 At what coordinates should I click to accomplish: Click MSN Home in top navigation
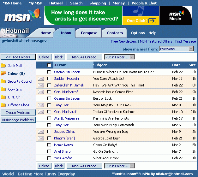coord(12,3)
